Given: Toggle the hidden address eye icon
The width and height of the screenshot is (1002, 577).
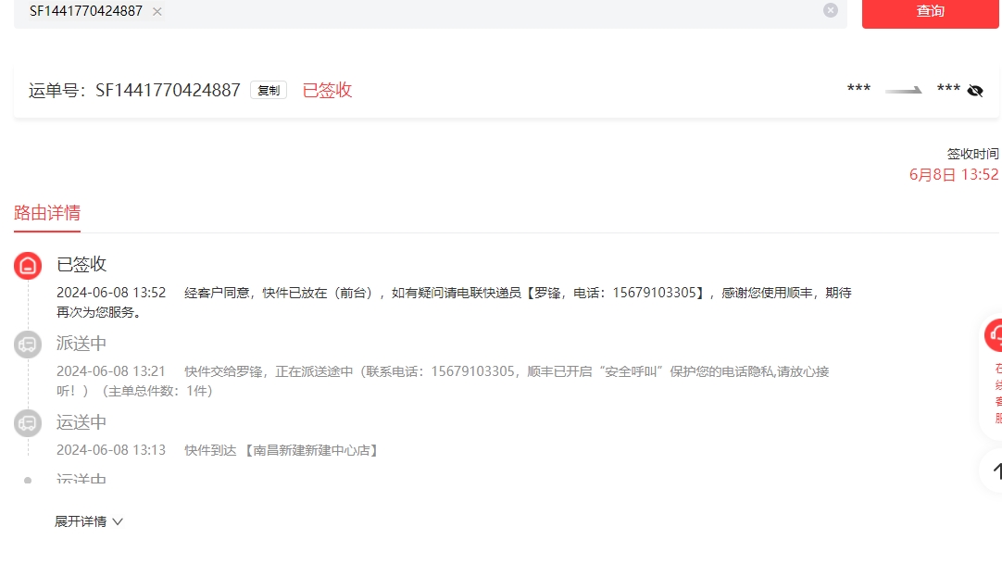Looking at the screenshot, I should [x=975, y=90].
